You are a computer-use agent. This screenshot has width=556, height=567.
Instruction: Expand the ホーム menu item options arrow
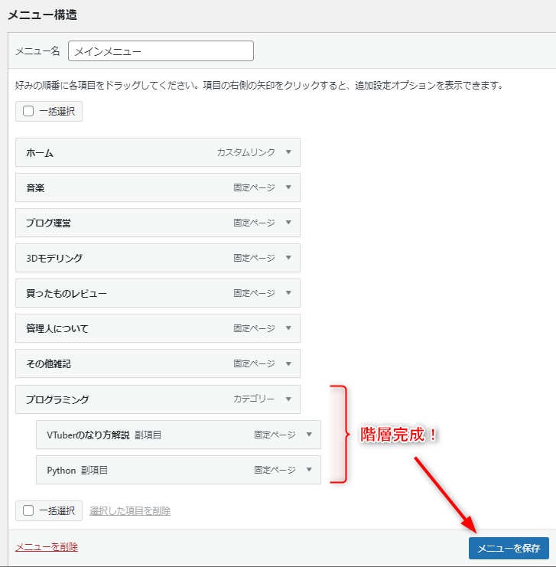288,152
